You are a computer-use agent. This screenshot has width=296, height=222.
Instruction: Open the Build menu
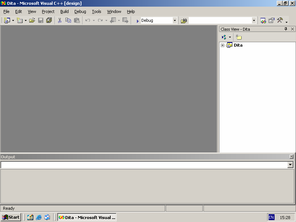tap(64, 11)
